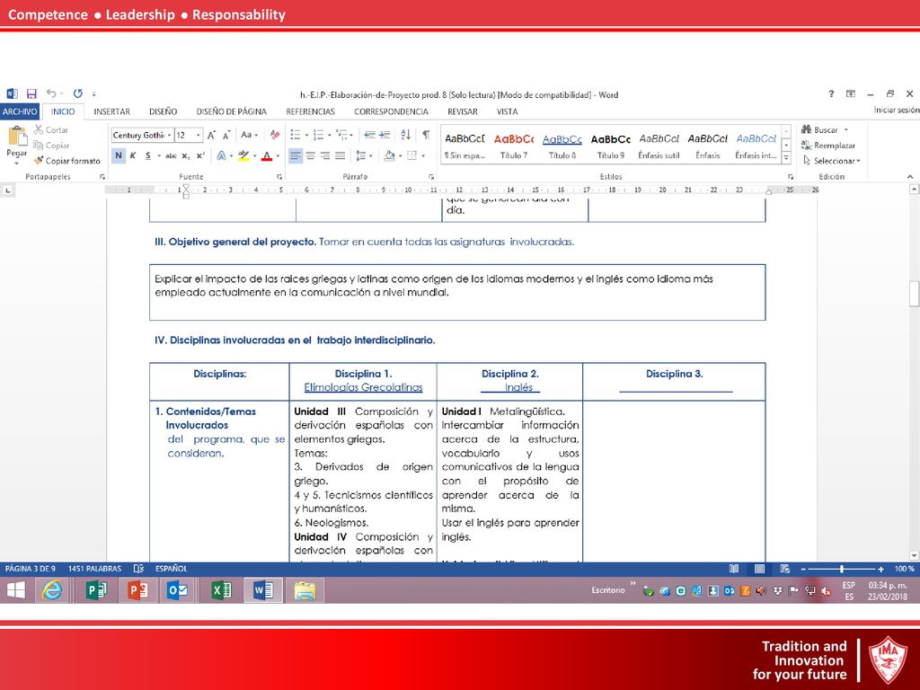Click the vertical scrollbar thumb

coord(914,294)
